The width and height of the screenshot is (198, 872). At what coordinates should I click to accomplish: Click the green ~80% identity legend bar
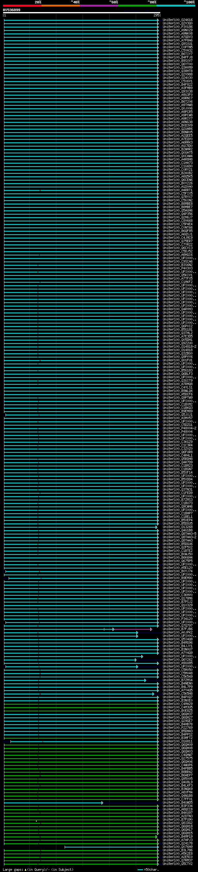pyautogui.click(x=137, y=6)
